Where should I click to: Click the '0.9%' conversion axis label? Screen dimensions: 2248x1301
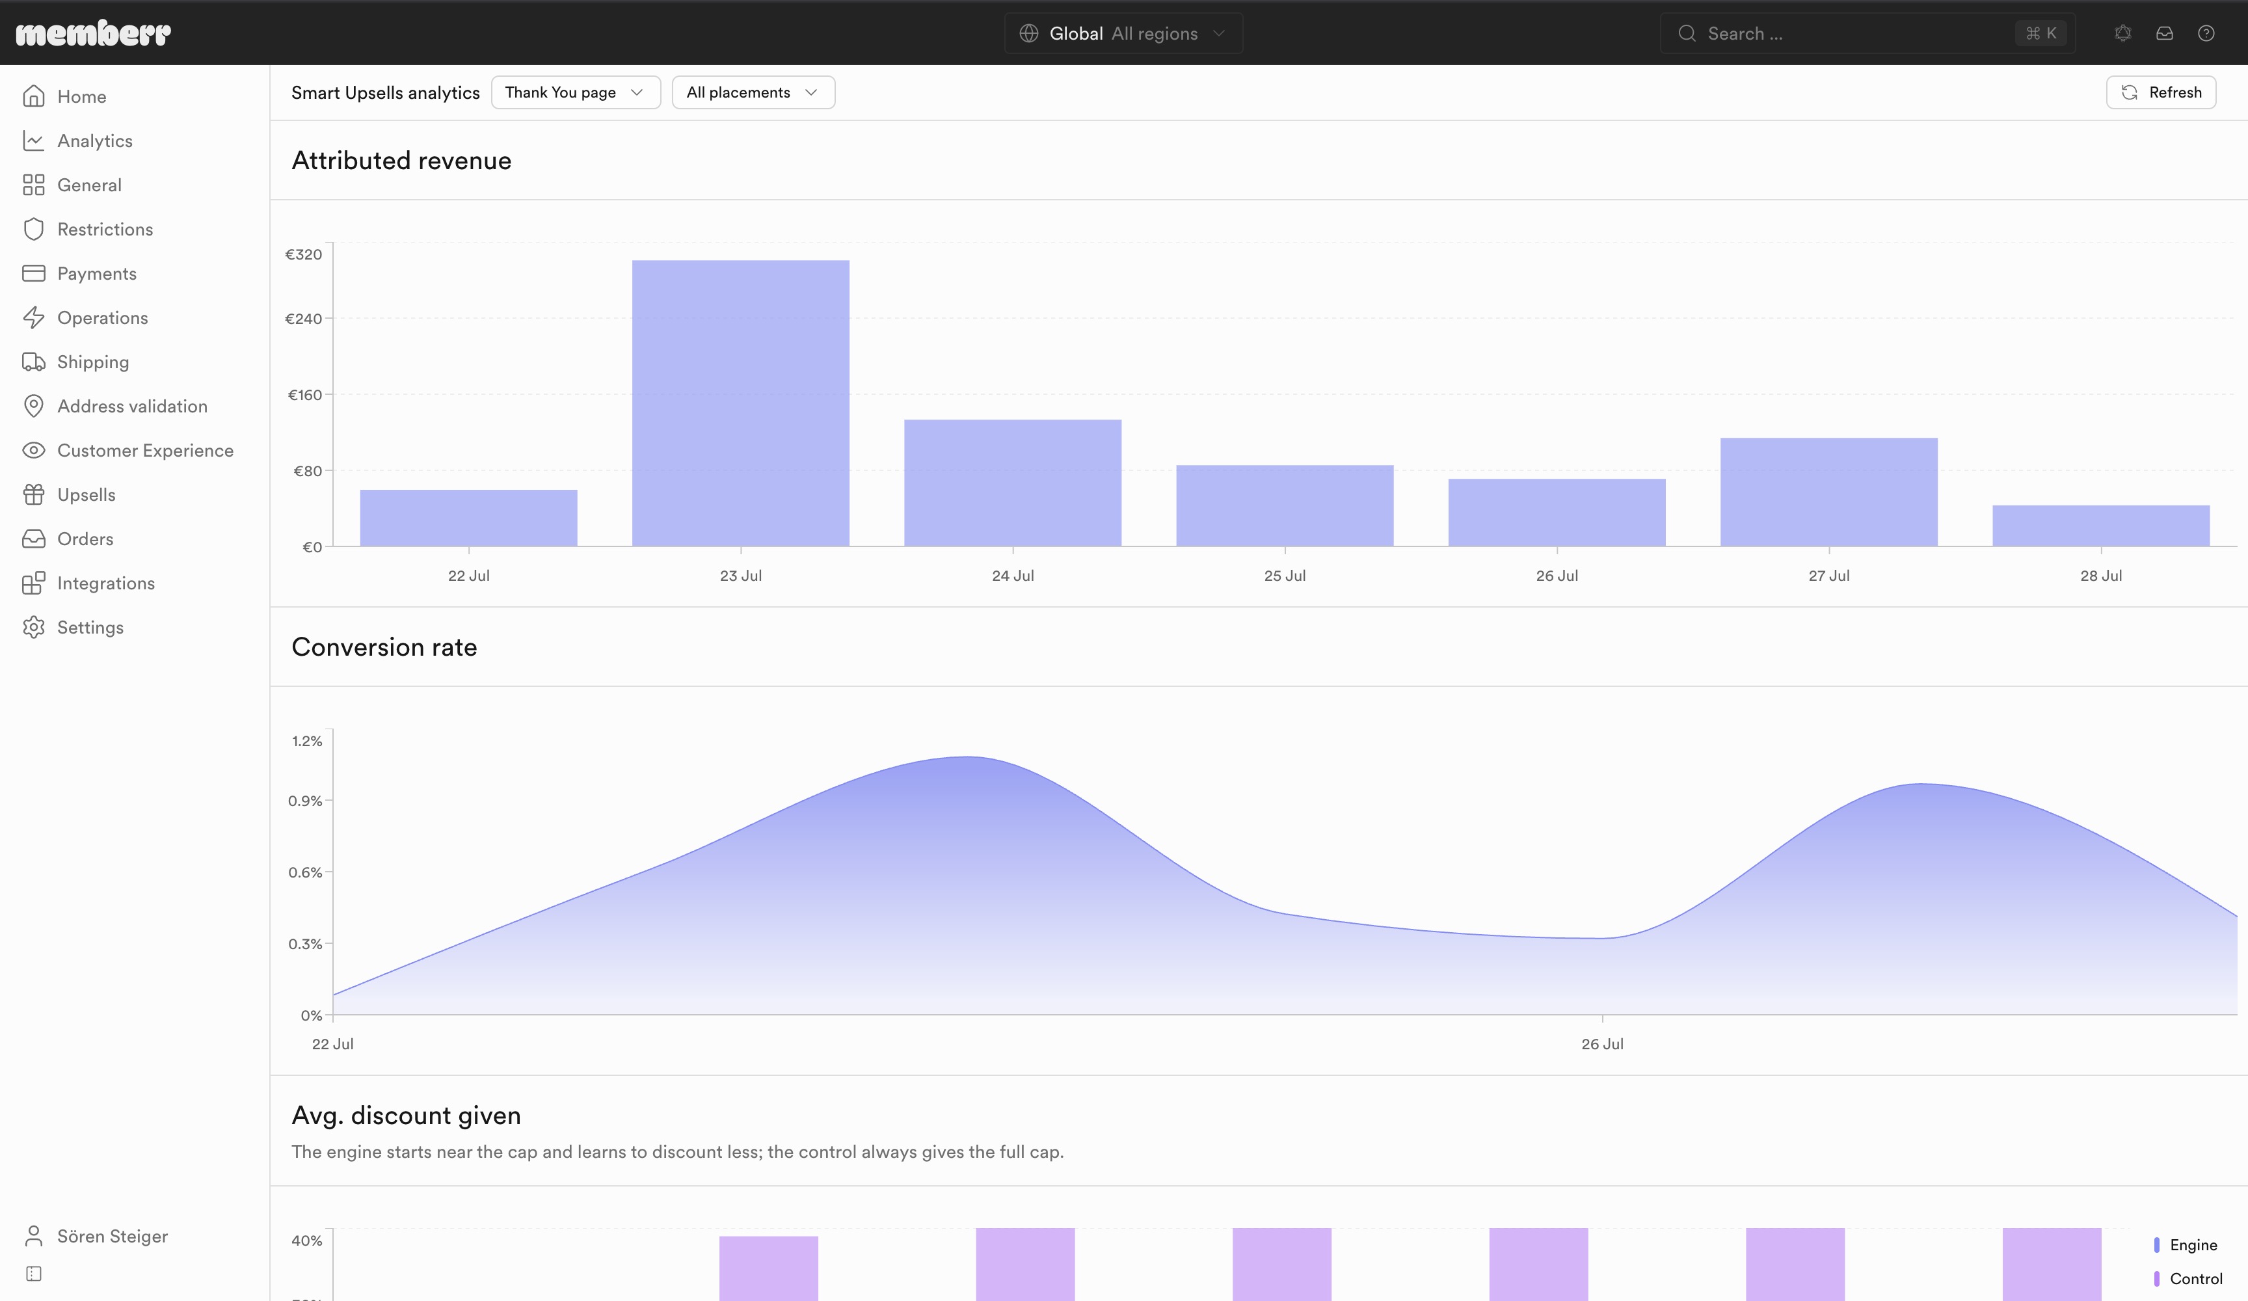point(305,801)
